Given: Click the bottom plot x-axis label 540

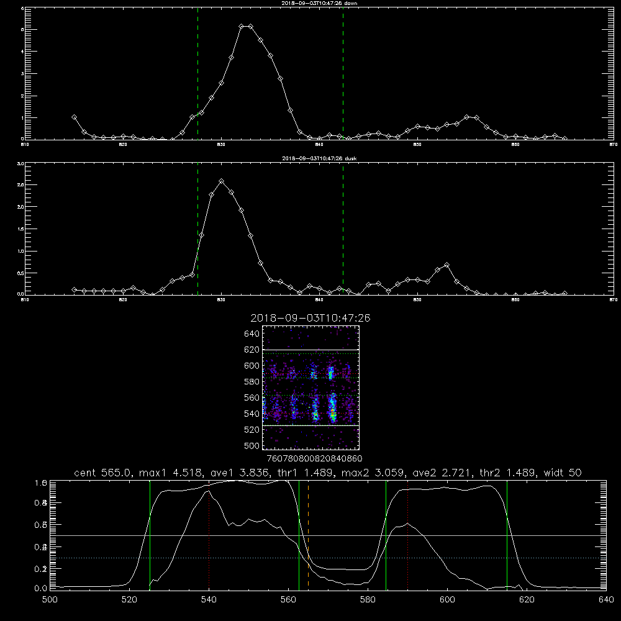Looking at the screenshot, I should pos(209,600).
